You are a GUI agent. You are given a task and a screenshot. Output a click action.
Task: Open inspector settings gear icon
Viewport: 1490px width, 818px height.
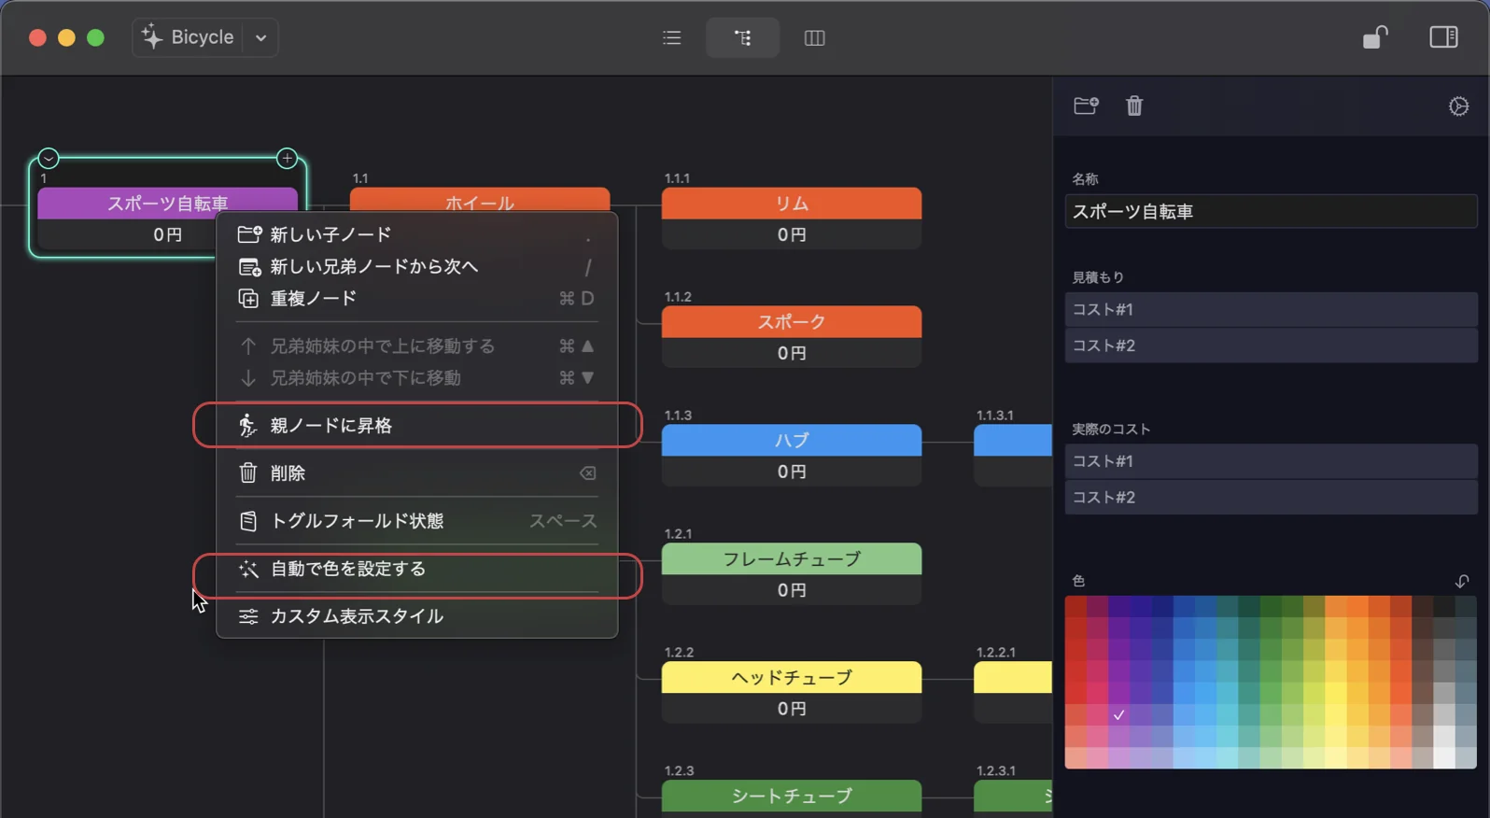pyautogui.click(x=1458, y=106)
